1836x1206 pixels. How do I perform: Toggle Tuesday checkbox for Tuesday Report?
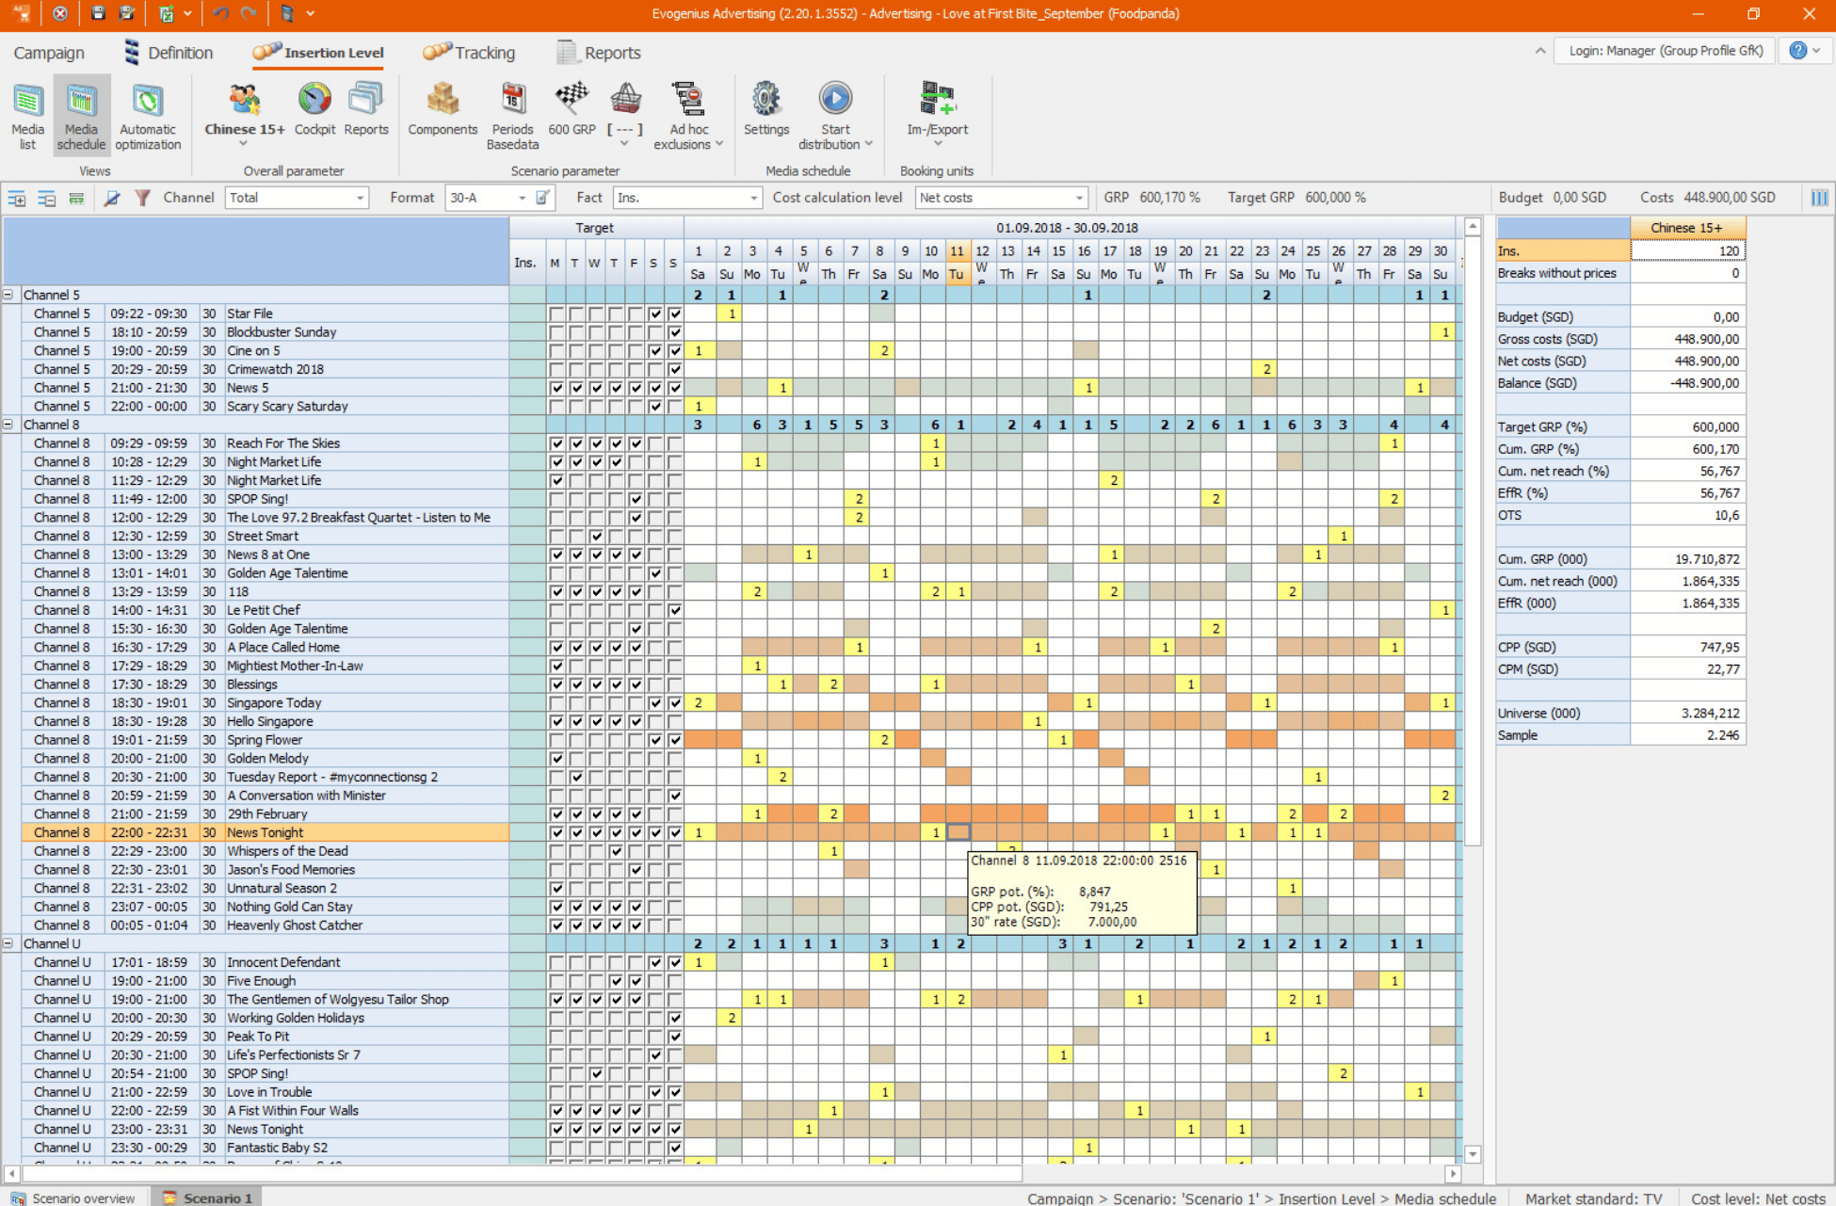pos(577,778)
